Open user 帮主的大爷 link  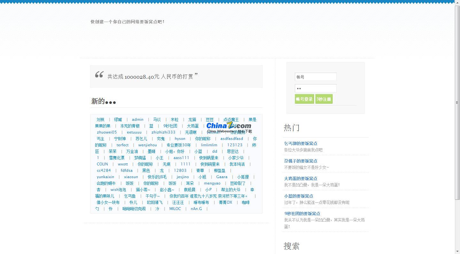point(231,190)
